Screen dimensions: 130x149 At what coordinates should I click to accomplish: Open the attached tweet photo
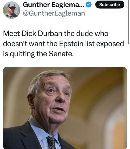[65, 108]
